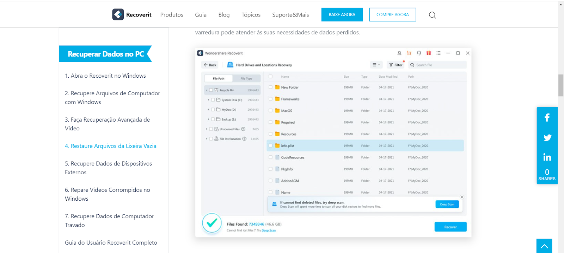This screenshot has height=253, width=564.
Task: Click the Resources folder icon
Action: [277, 134]
